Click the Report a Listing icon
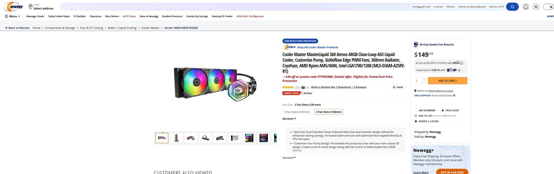Image resolution: width=554 pixels, height=174 pixels. click(416, 121)
